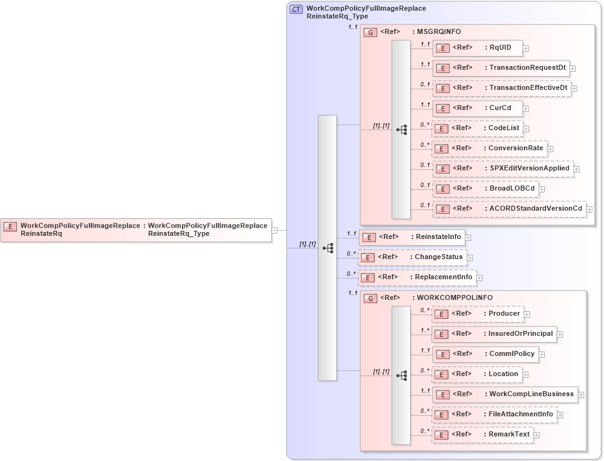This screenshot has width=604, height=461.
Task: Expand the ReplacementInfo element
Action: tap(478, 277)
